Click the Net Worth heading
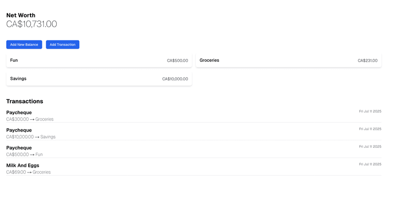 tap(20, 15)
